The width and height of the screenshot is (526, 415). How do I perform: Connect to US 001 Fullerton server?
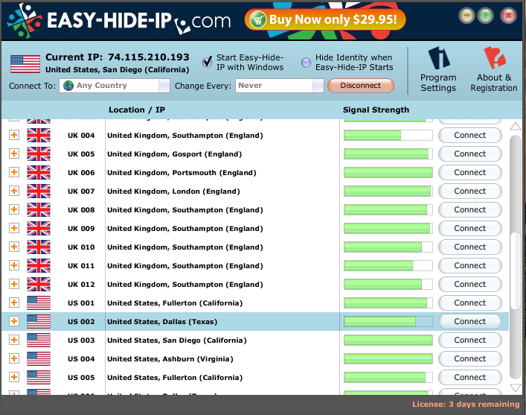pos(470,302)
